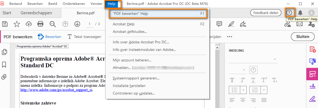
Task: Open the bookmarks side panel
Action: 4,65
